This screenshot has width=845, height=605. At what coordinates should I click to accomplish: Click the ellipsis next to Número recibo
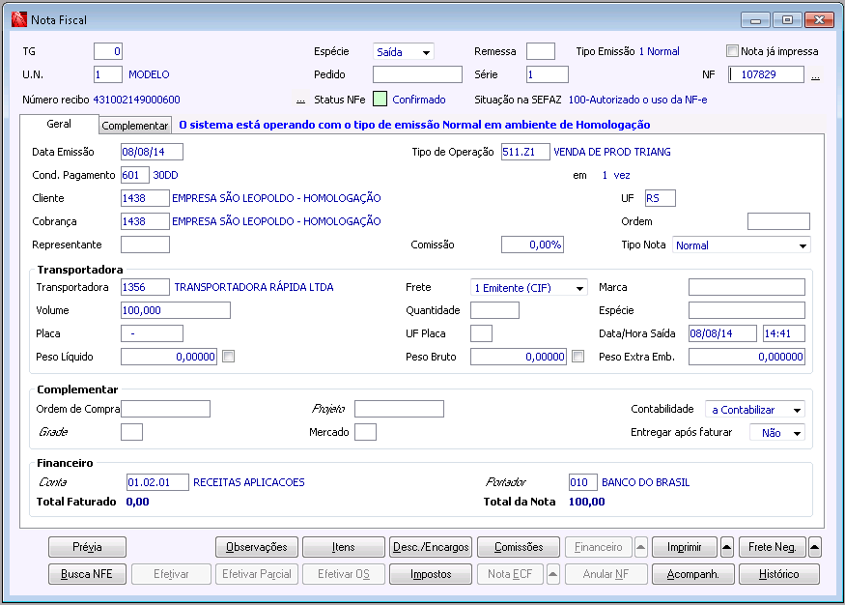pos(300,100)
